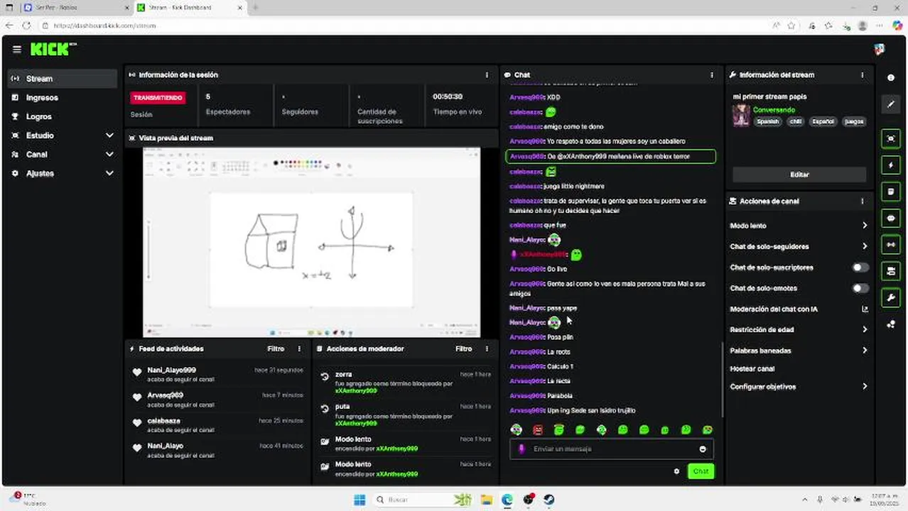Image resolution: width=908 pixels, height=511 pixels.
Task: Click Nani_Alayo999 in the activity feed
Action: (x=171, y=370)
